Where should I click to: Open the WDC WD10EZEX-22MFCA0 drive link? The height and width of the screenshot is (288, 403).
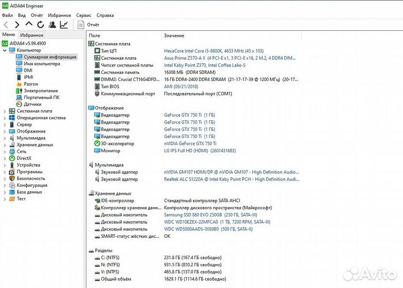(217, 222)
